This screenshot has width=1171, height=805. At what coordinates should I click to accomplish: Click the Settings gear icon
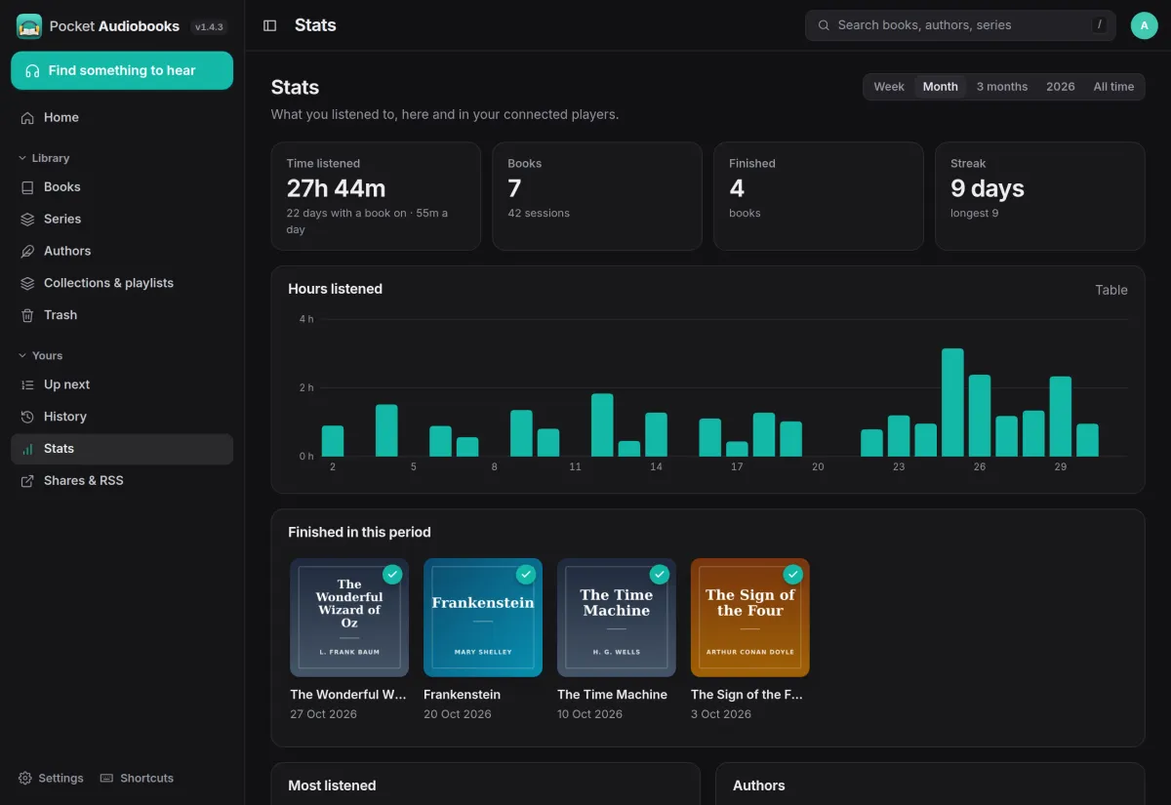[x=25, y=778]
